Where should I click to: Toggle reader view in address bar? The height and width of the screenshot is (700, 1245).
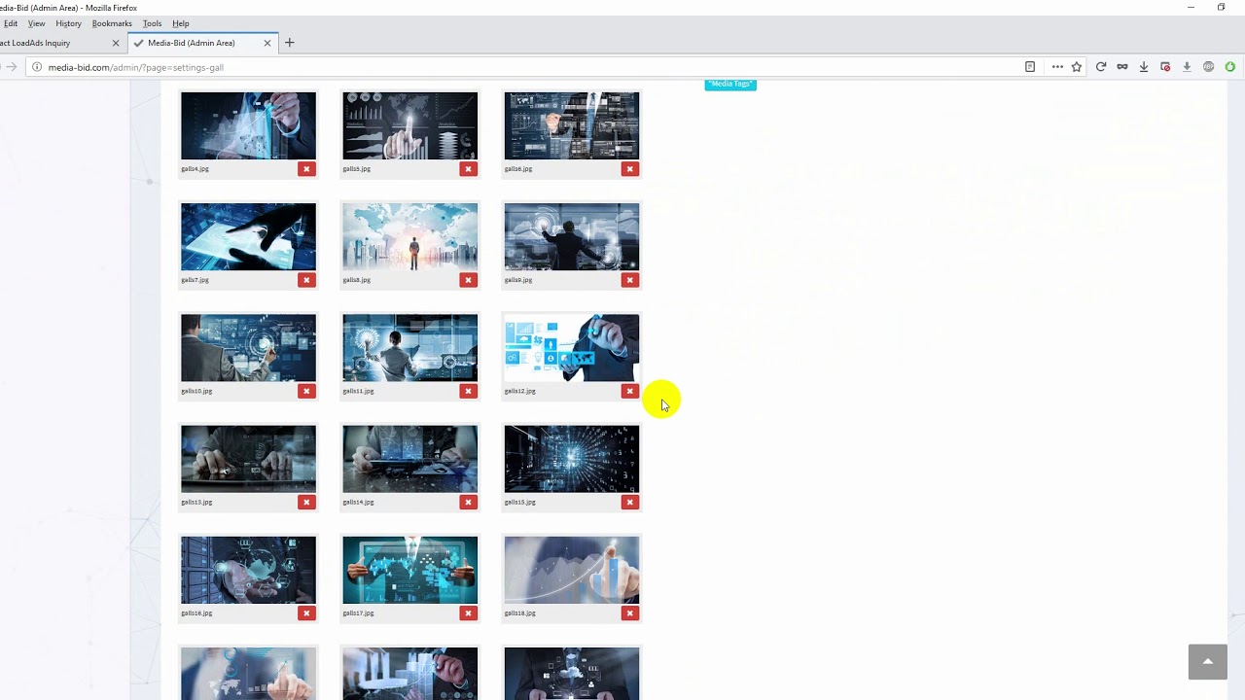pos(1030,67)
